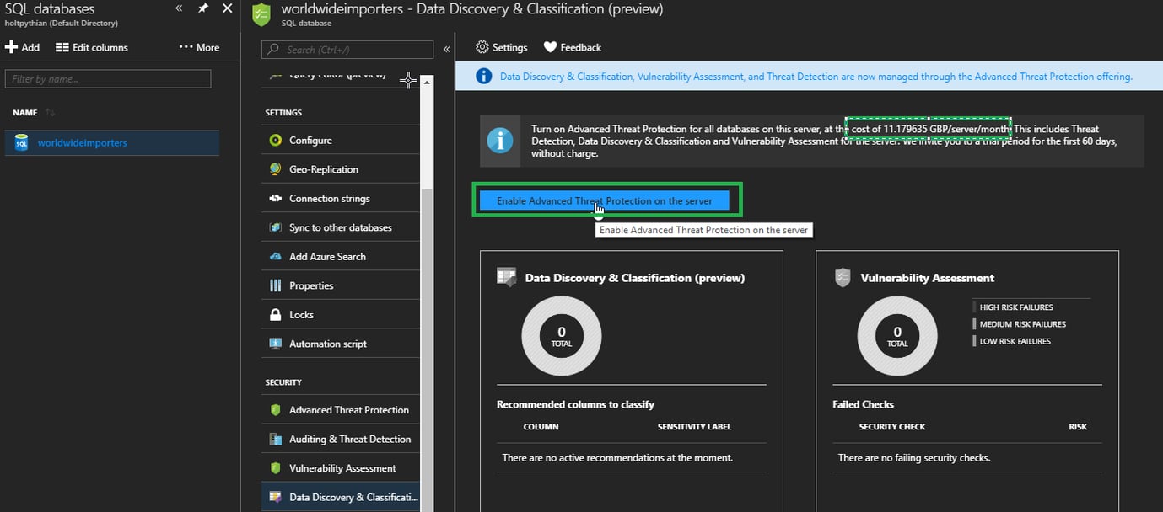This screenshot has width=1163, height=512.
Task: Open the Edit columns option
Action: (x=92, y=47)
